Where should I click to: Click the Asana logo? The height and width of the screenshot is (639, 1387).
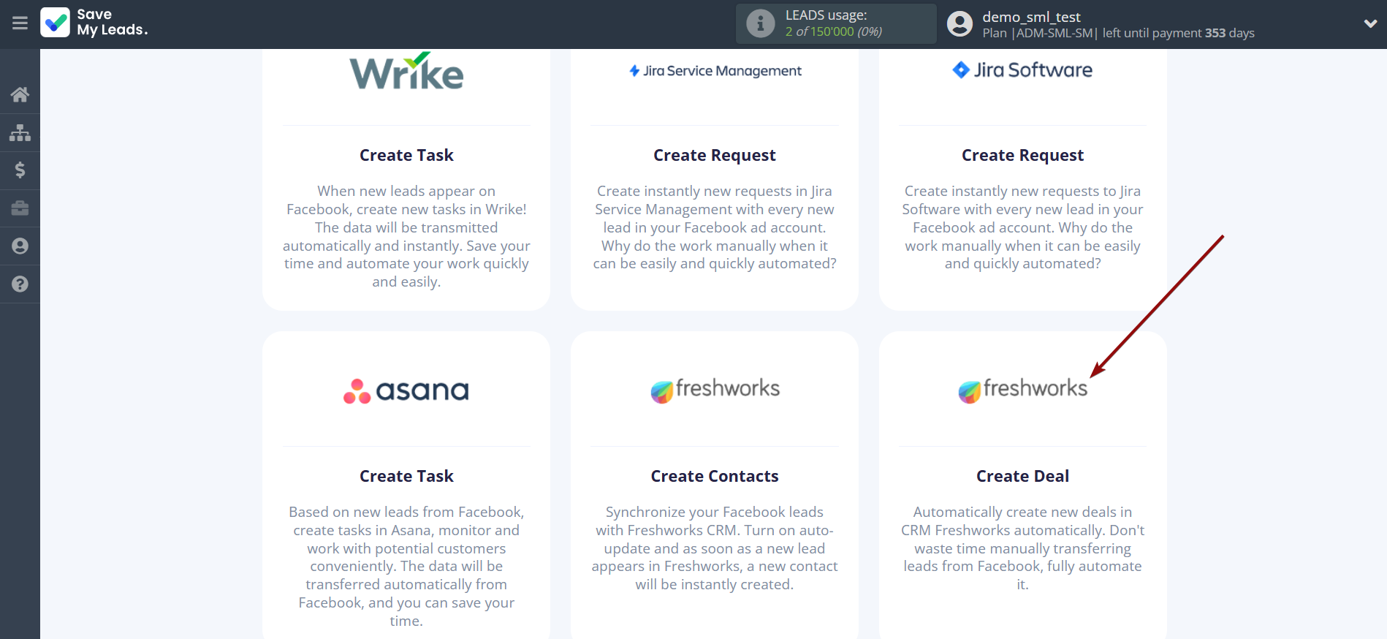tap(406, 390)
